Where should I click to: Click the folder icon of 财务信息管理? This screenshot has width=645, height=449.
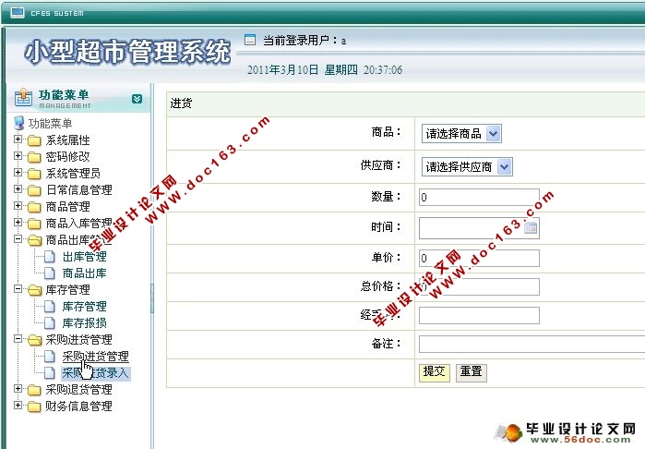pos(34,407)
